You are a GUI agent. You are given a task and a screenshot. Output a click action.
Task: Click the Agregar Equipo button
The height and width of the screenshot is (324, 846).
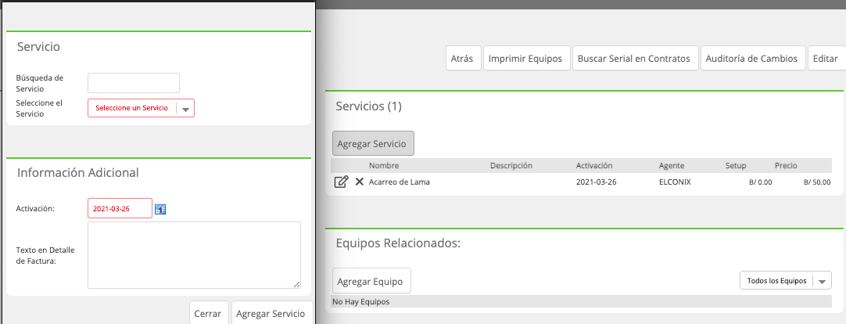click(371, 281)
